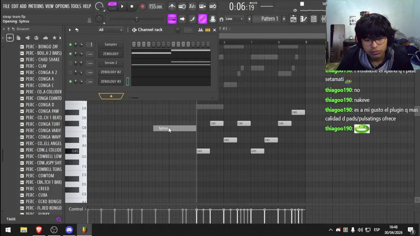Toggle the step edit icon
The height and width of the screenshot is (236, 420).
pos(192,19)
